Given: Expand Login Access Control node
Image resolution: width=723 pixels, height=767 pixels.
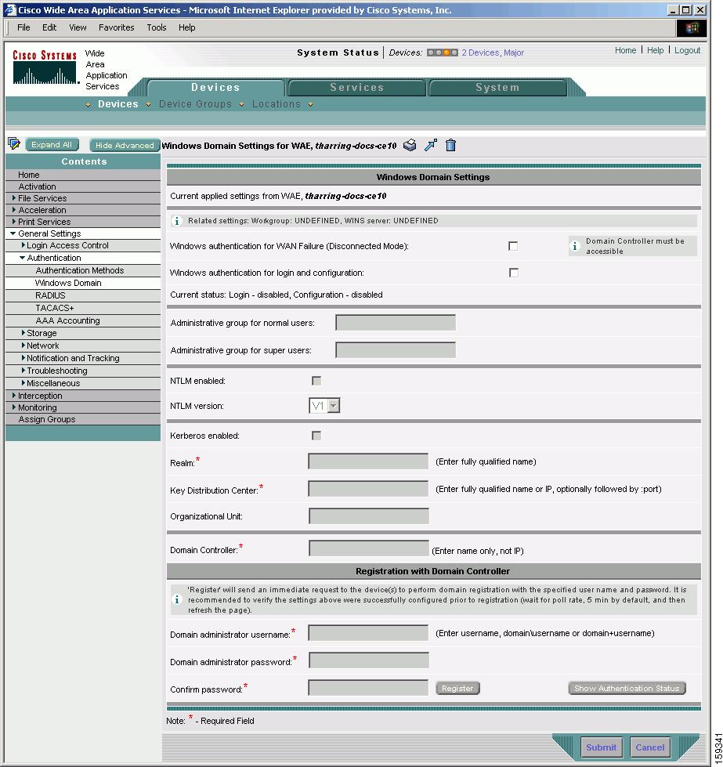Looking at the screenshot, I should point(23,244).
